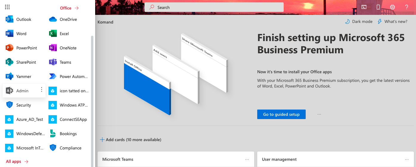Open more options next to Admin app
Image resolution: width=416 pixels, height=167 pixels.
click(x=42, y=90)
